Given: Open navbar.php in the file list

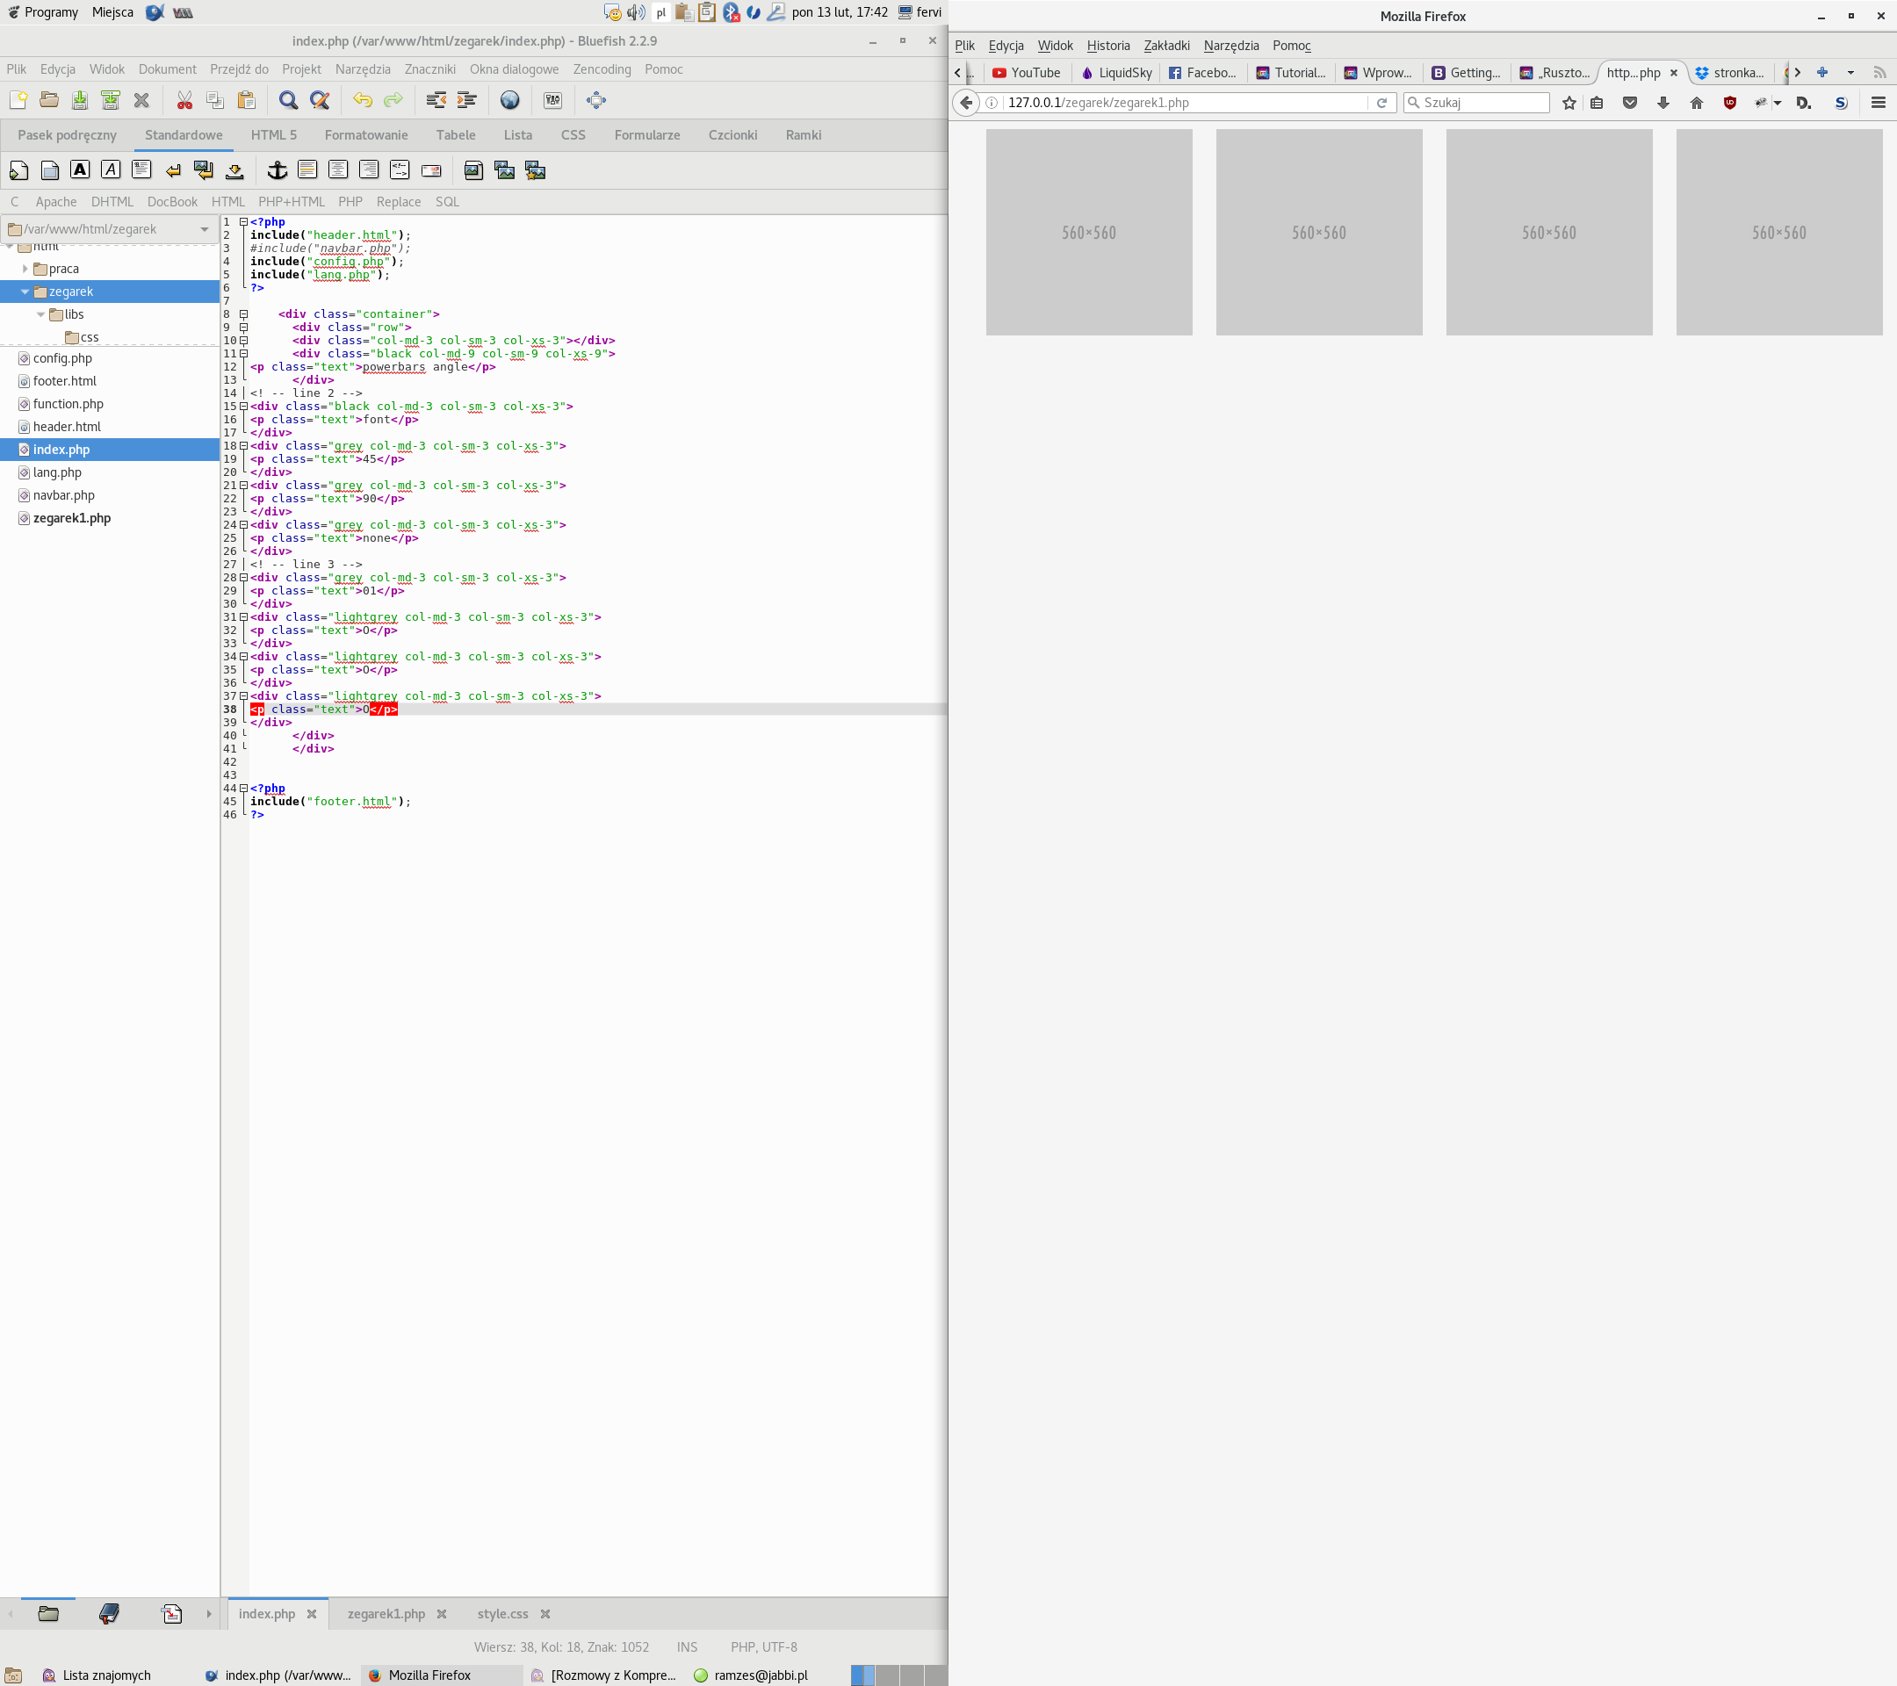Looking at the screenshot, I should 63,495.
